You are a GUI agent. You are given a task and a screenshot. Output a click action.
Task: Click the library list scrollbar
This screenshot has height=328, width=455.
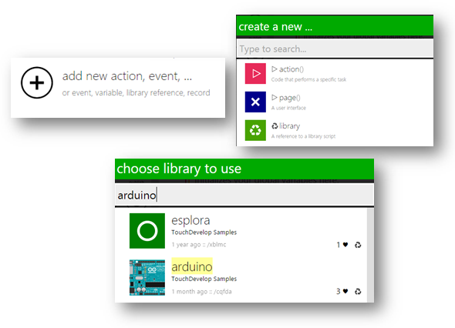370,255
